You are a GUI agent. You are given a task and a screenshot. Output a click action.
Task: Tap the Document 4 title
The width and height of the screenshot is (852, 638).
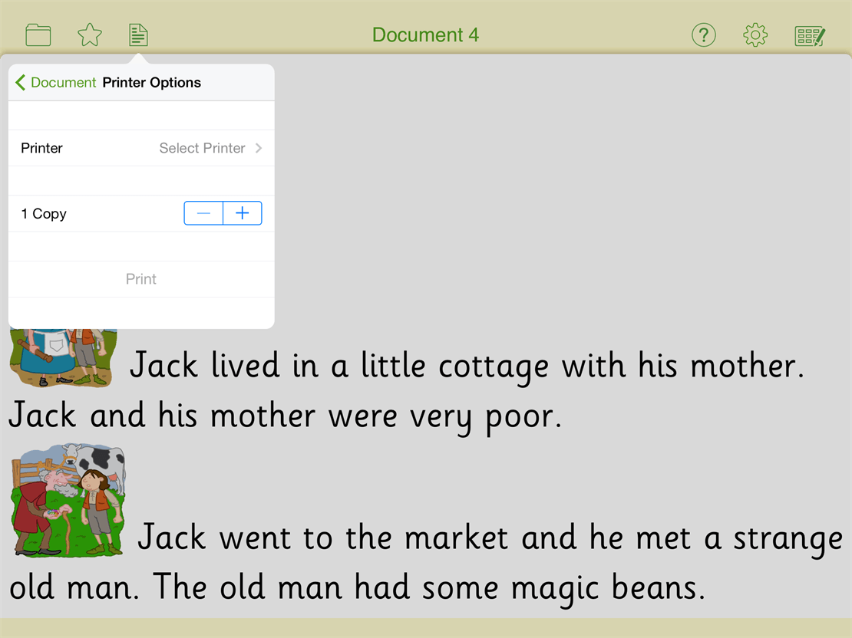425,35
